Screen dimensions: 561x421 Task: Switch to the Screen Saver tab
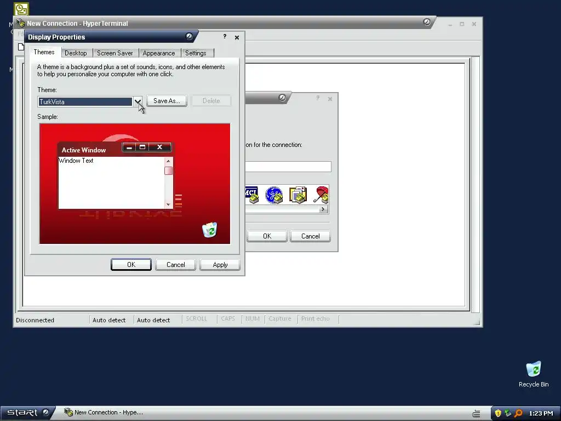115,53
